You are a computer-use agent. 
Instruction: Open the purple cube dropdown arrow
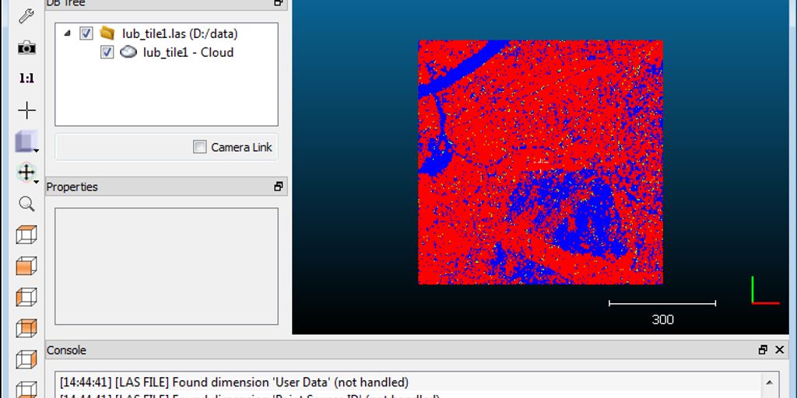(36, 150)
